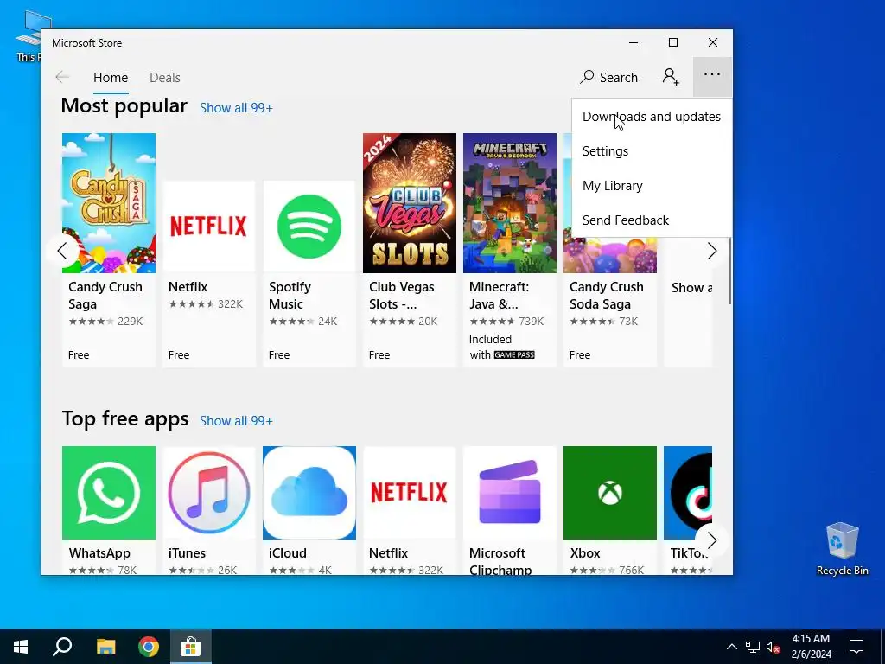Open the Xbox app icon

coord(609,492)
